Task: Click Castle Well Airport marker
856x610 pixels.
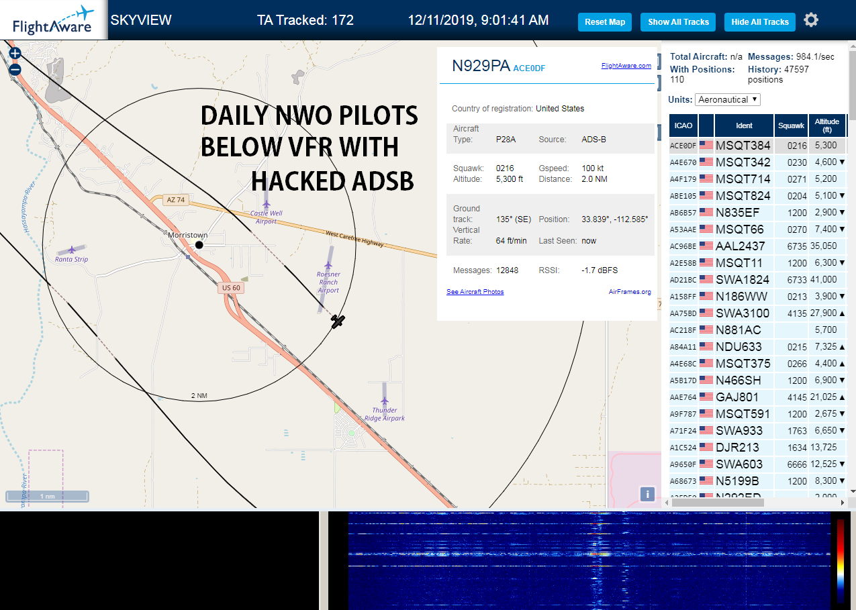Action: coord(267,204)
